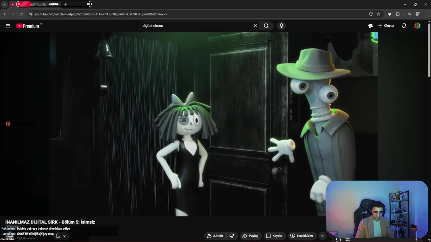Bookmark this page with the star
Viewport: 431px width, 242px height.
coord(378,14)
